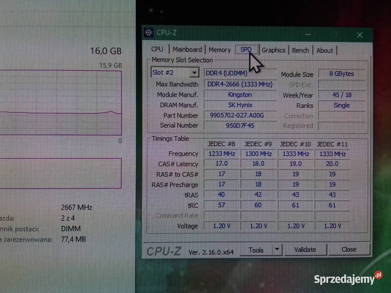
Task: Click the Close button in CPU-Z
Action: coord(349,249)
